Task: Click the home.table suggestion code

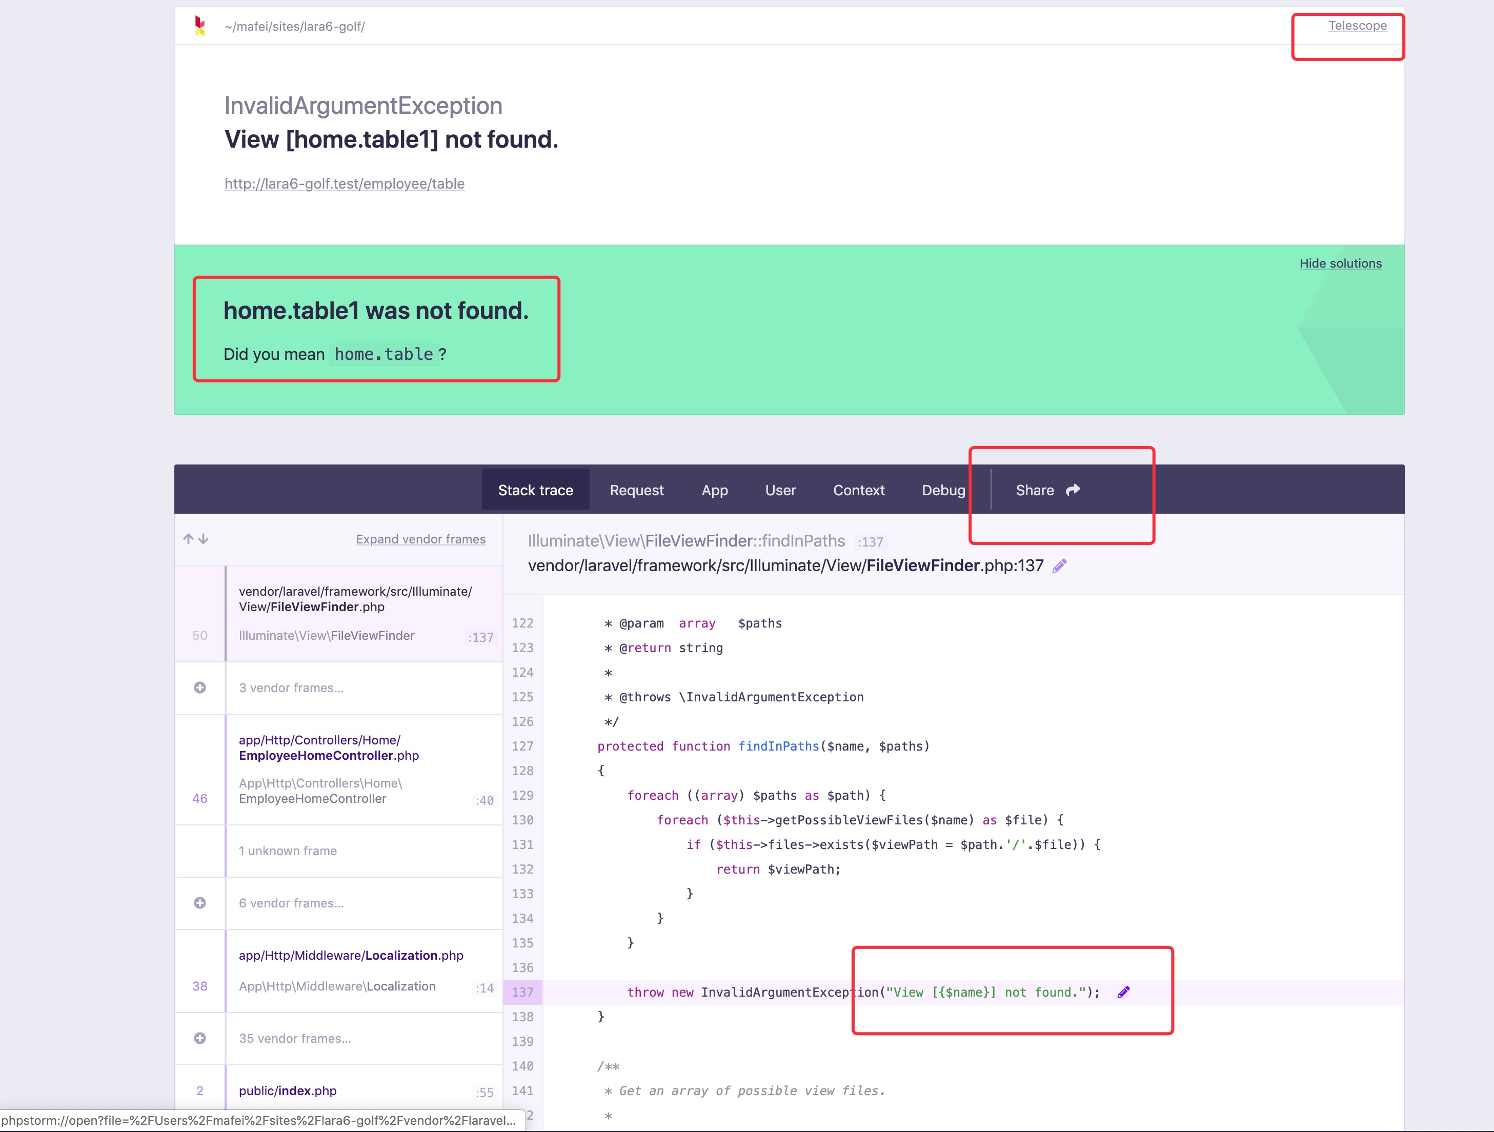Action: 383,354
